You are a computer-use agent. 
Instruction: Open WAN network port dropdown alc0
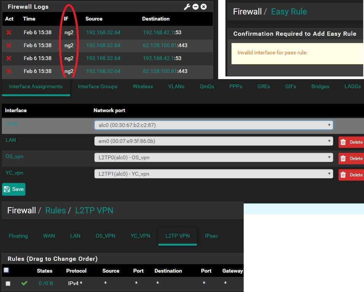[214, 125]
